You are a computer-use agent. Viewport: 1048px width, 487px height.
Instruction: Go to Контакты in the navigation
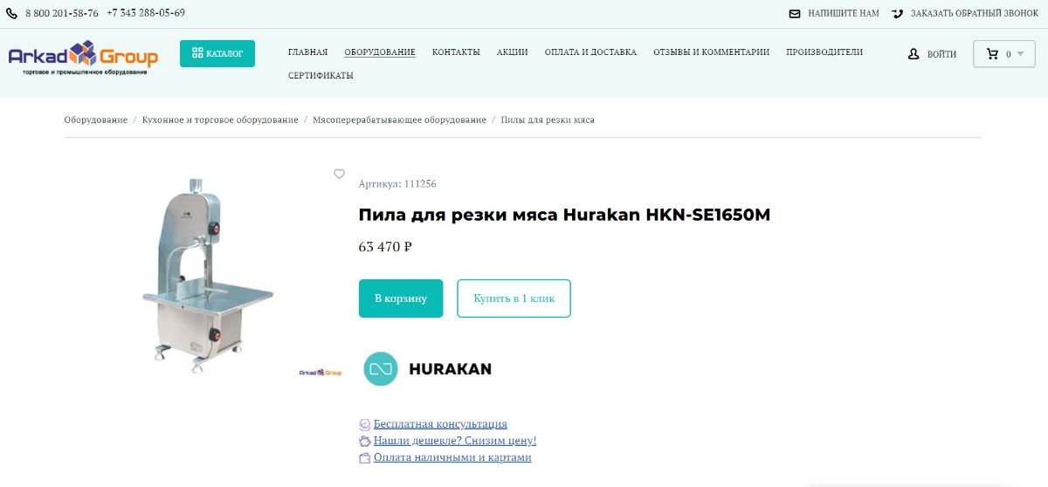[456, 52]
